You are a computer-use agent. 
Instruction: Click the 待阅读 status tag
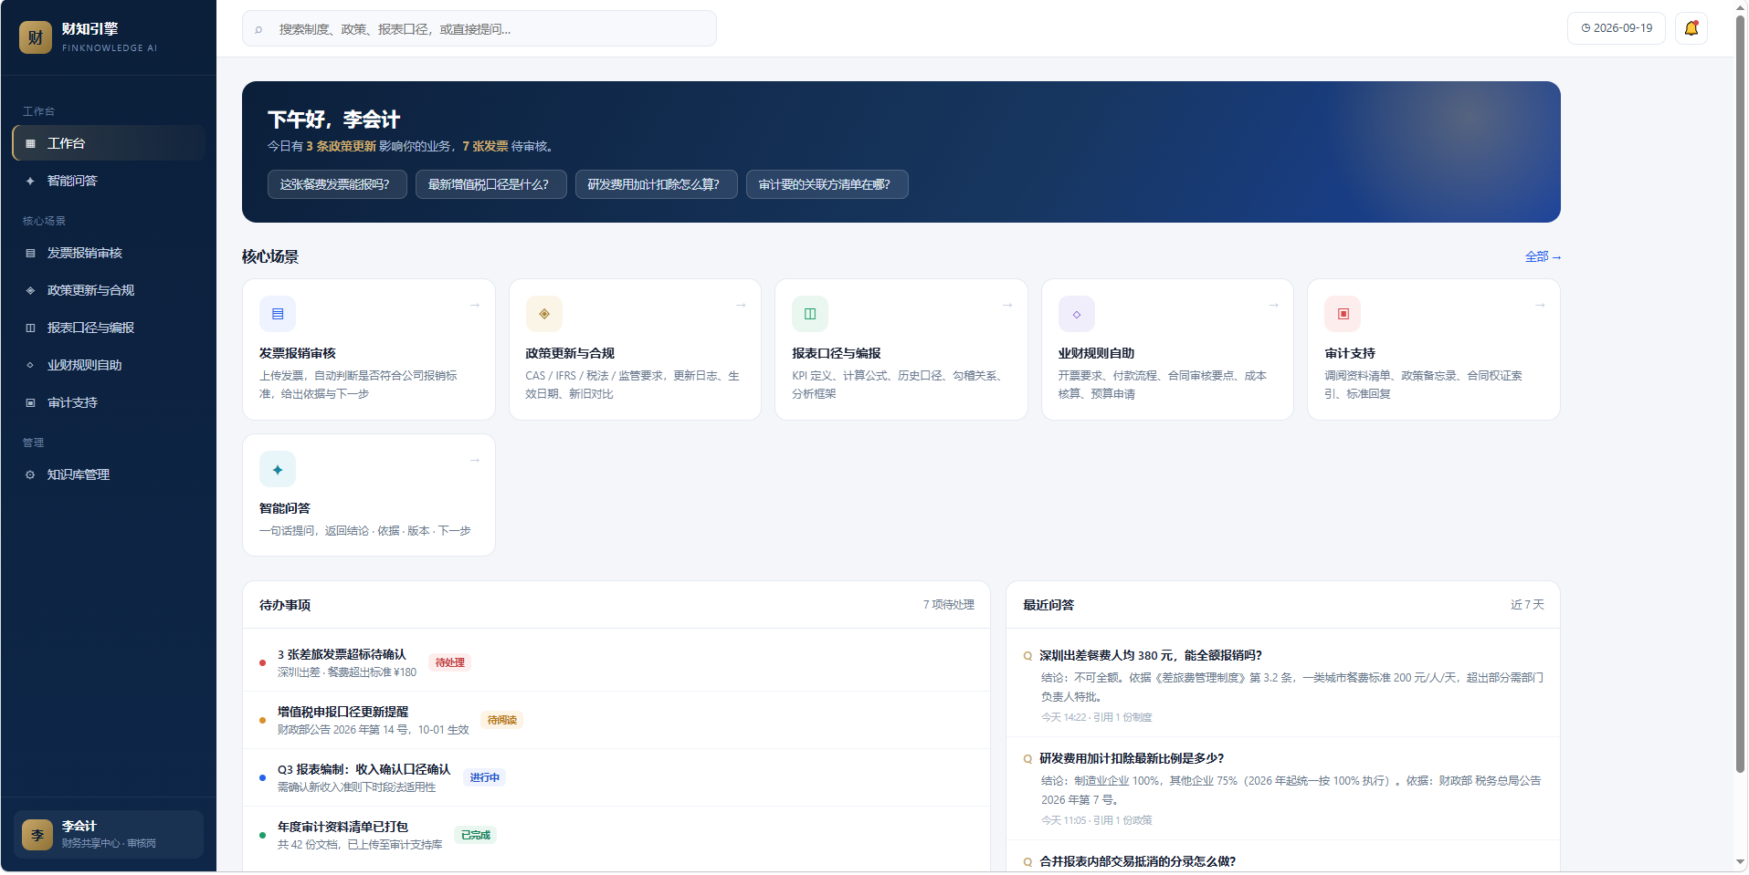click(x=502, y=720)
